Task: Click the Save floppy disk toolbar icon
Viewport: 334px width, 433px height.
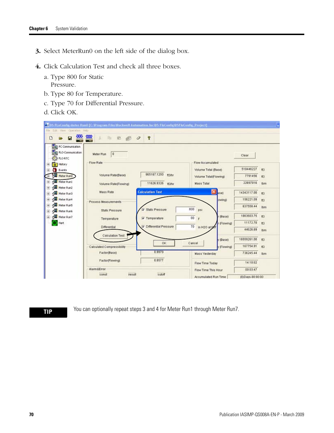Action: [70, 138]
